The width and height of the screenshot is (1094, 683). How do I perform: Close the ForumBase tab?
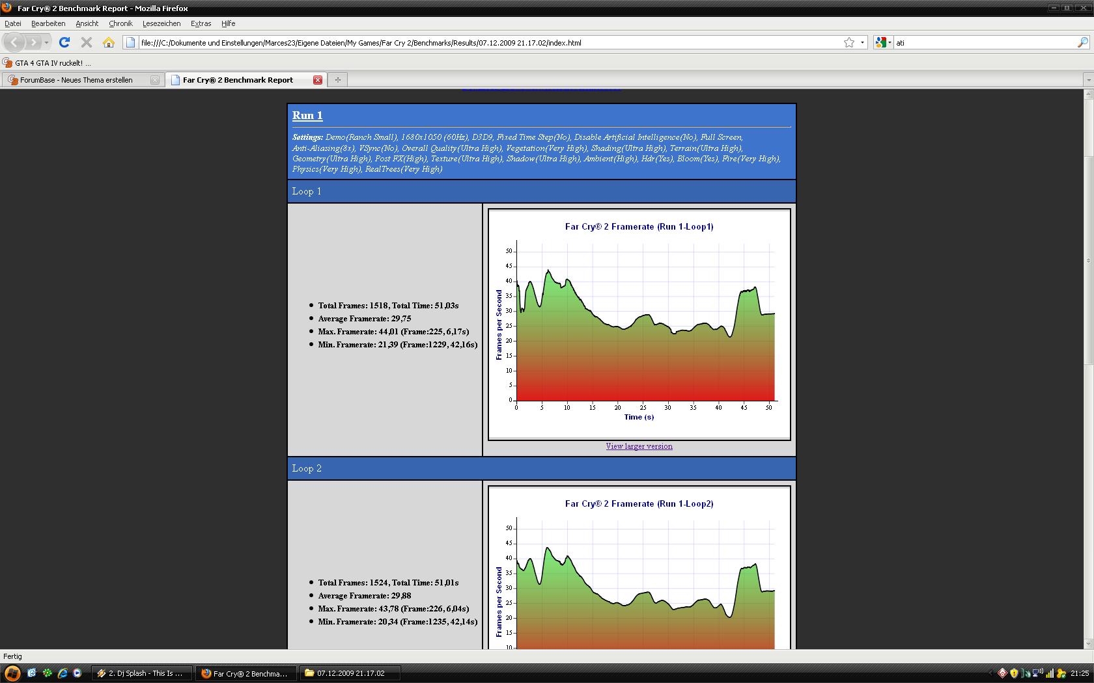click(154, 80)
